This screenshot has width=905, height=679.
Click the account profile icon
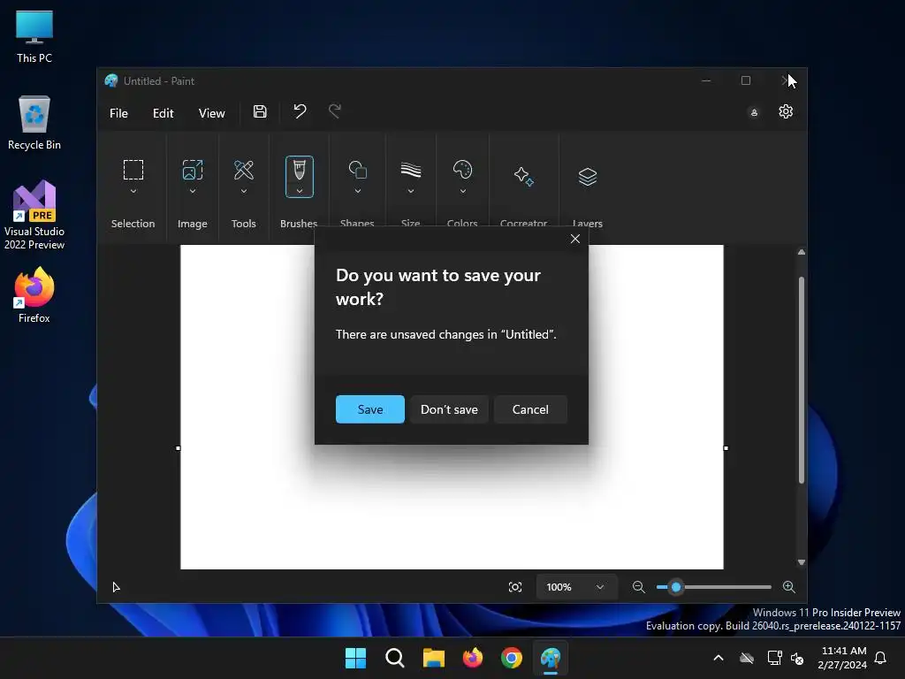(x=754, y=112)
